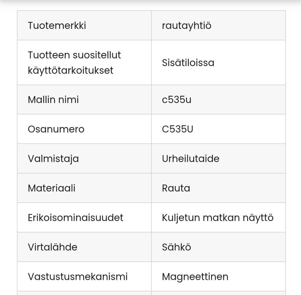Select the Sähkö power source value
Viewport: 301px width, 295px height.
point(177,247)
